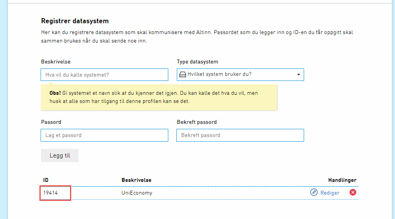395x219 pixels.
Task: Click the Type datasystem label
Action: coord(197,62)
